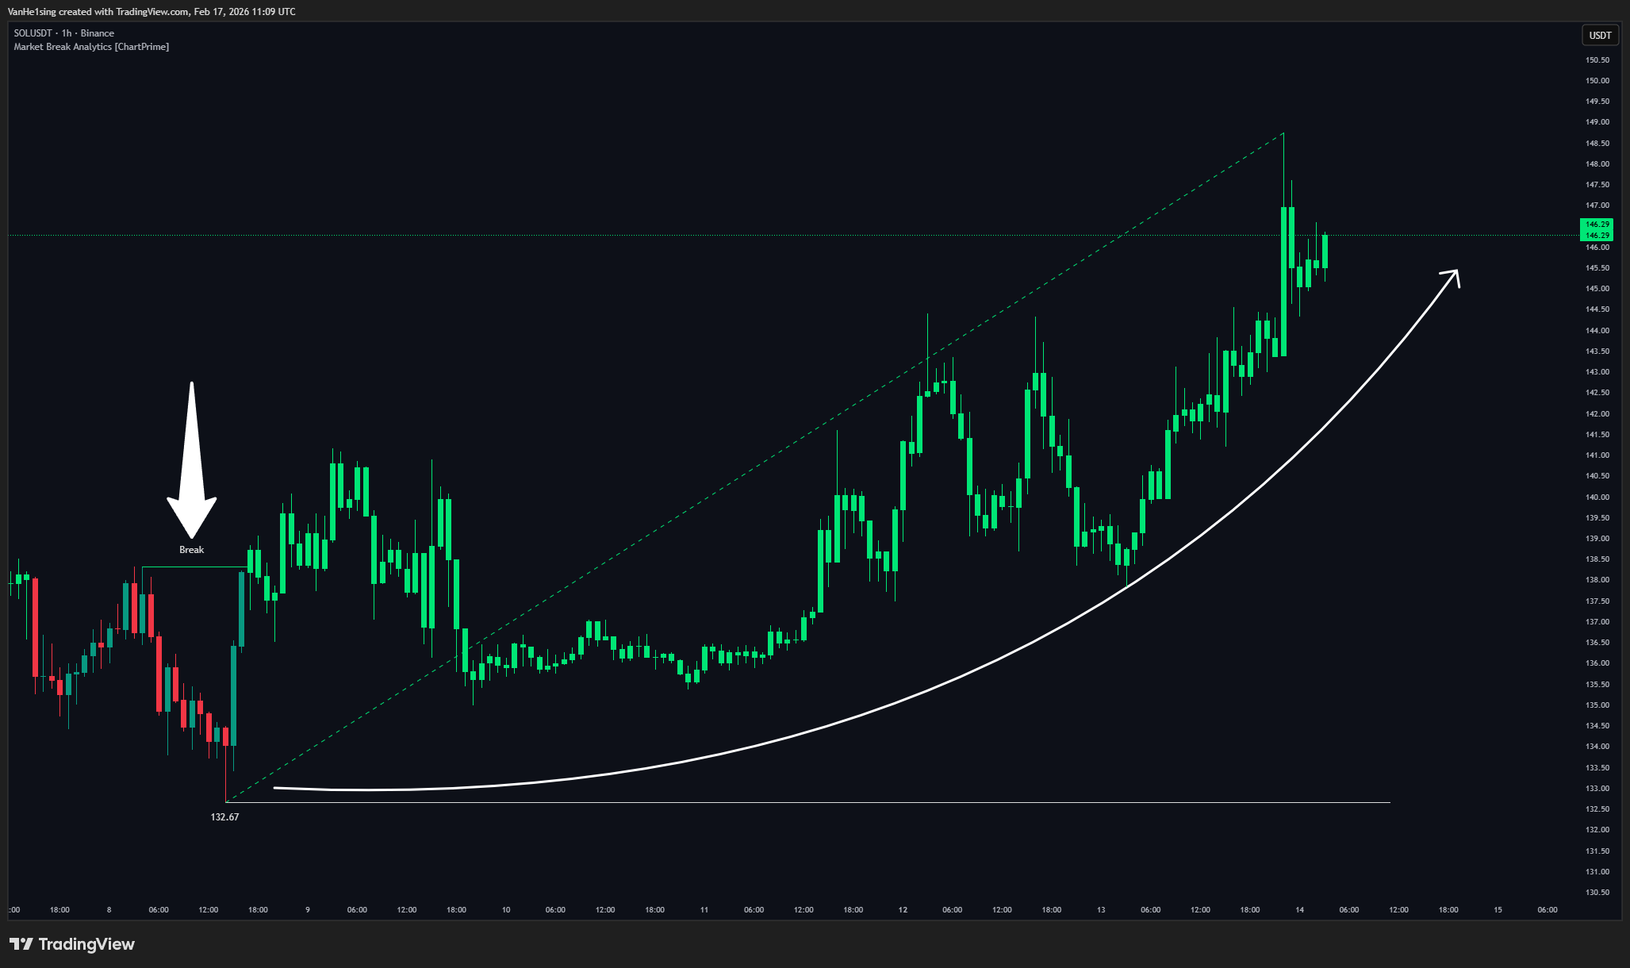The width and height of the screenshot is (1630, 968).
Task: Click the 133.00 price axis label
Action: coord(1597,789)
